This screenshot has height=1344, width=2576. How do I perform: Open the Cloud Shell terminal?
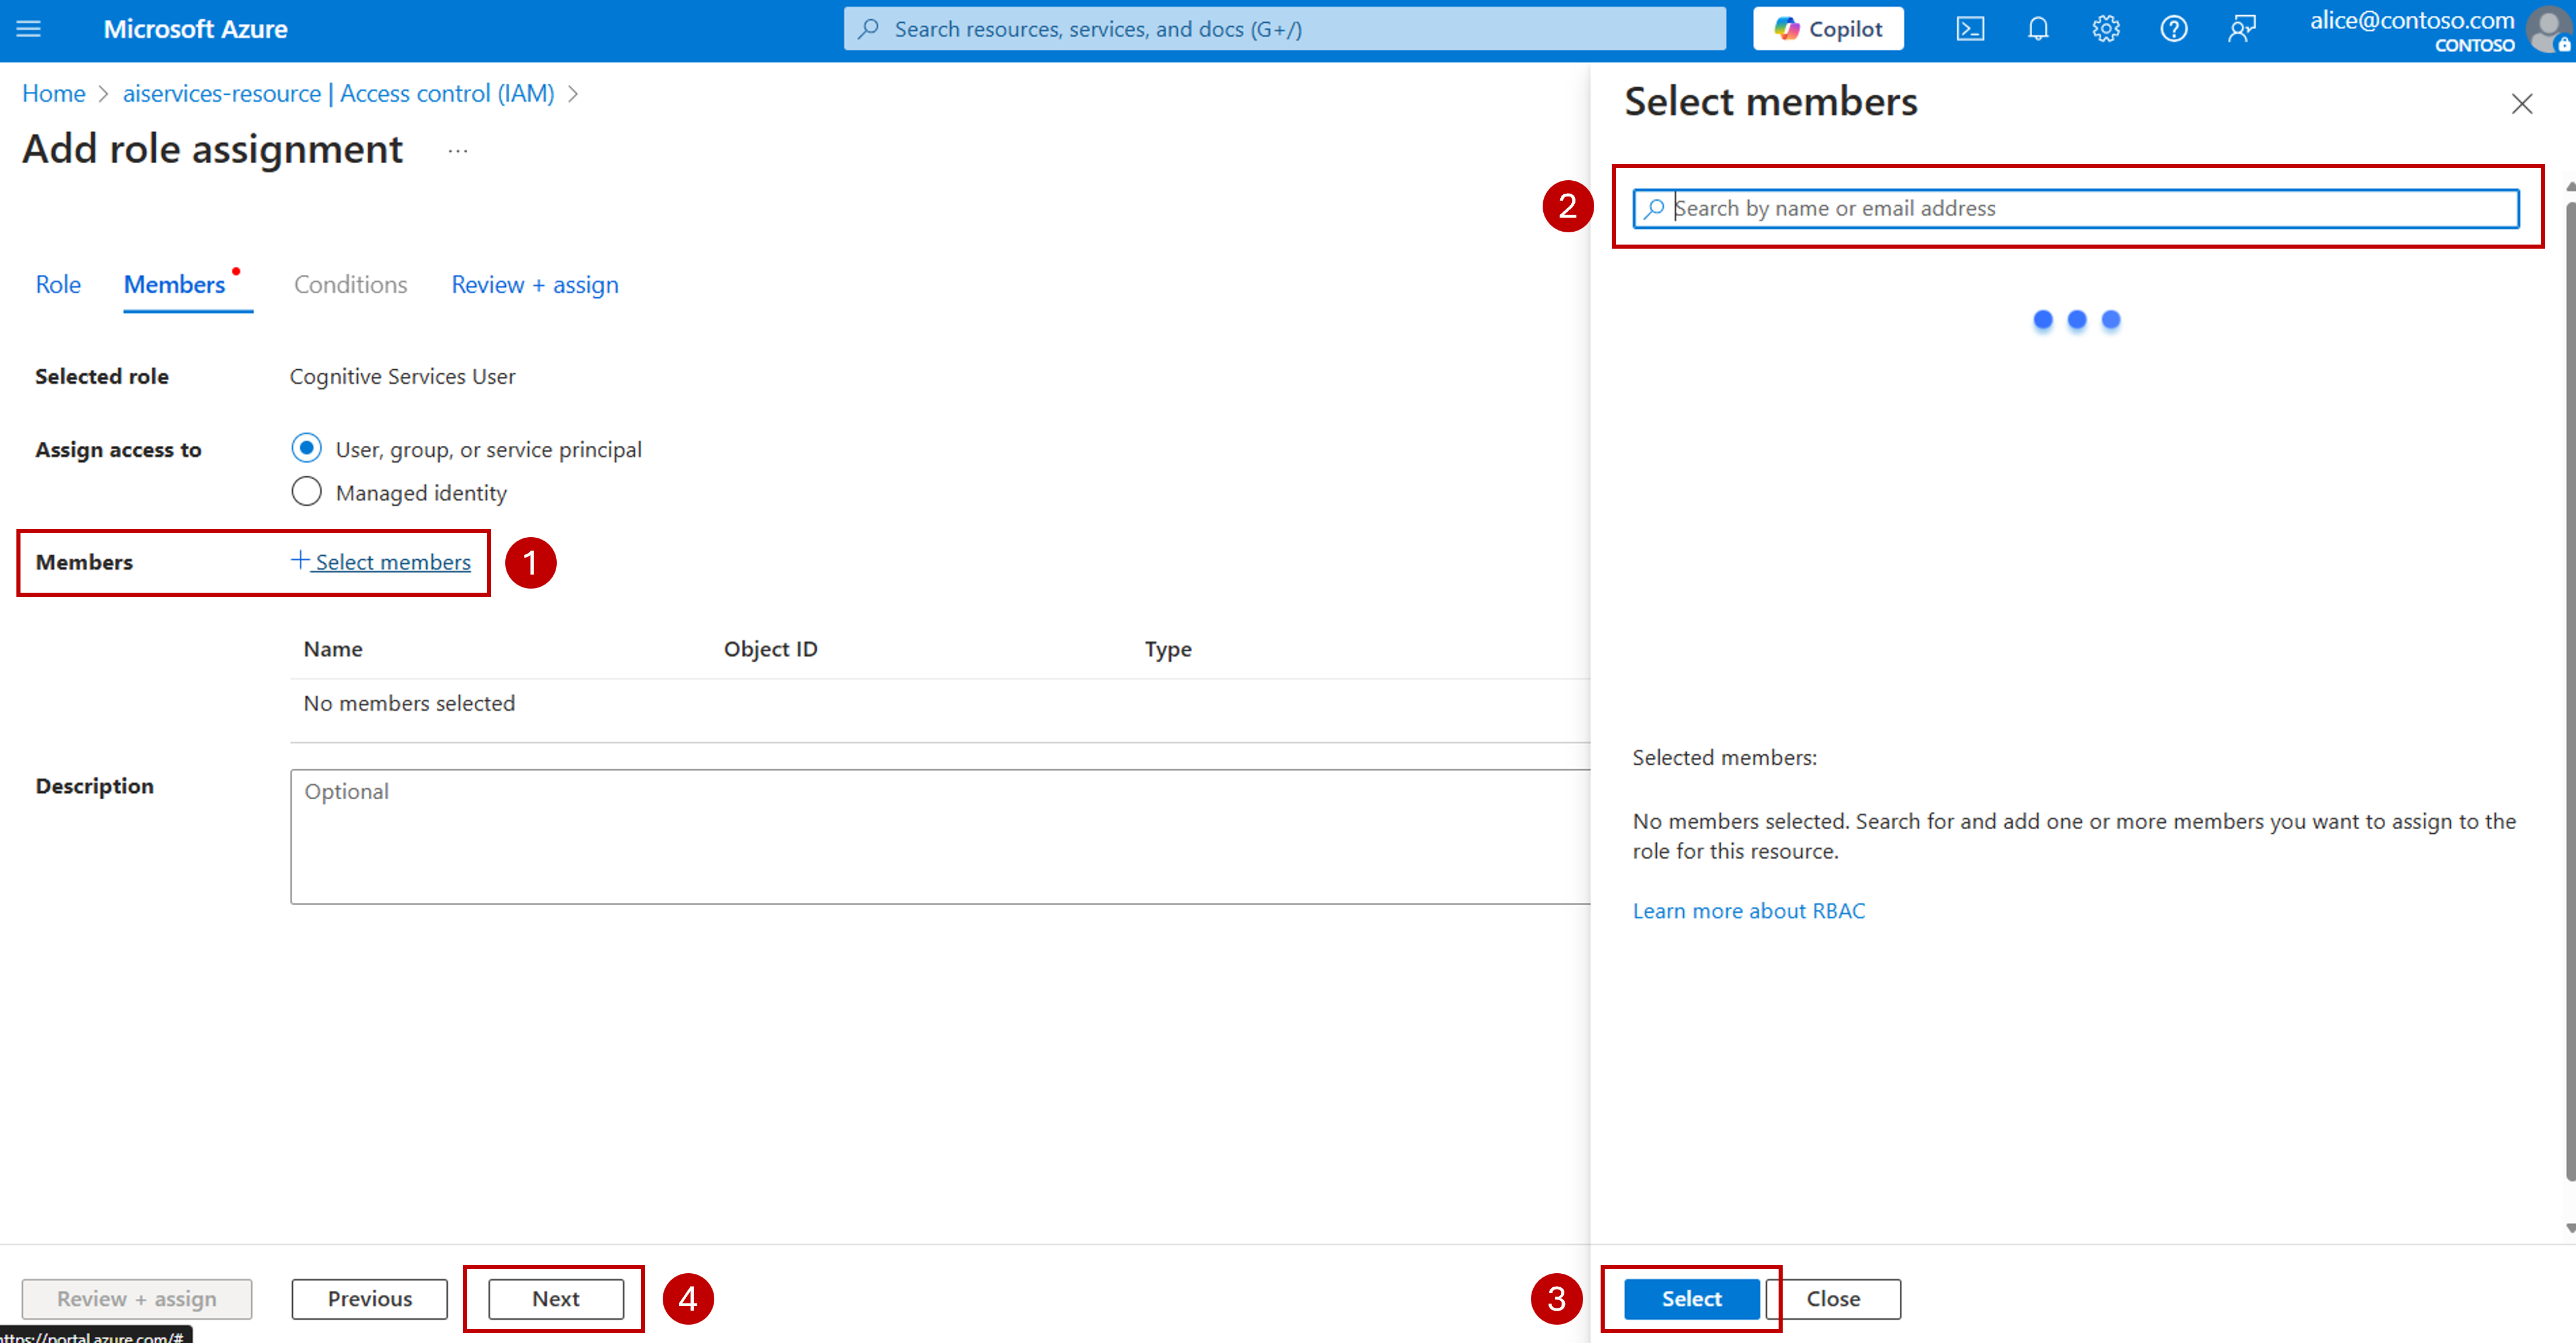(x=1969, y=29)
